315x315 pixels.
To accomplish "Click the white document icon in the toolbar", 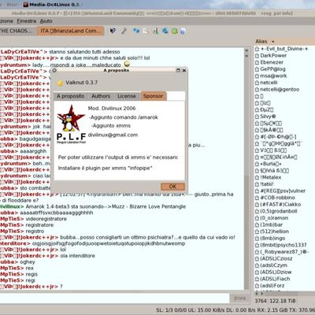I will [146, 31].
